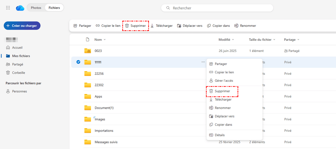Uncheck the selected 11111 folder checkbox
Viewport: 336px width, 149px height.
(78, 62)
